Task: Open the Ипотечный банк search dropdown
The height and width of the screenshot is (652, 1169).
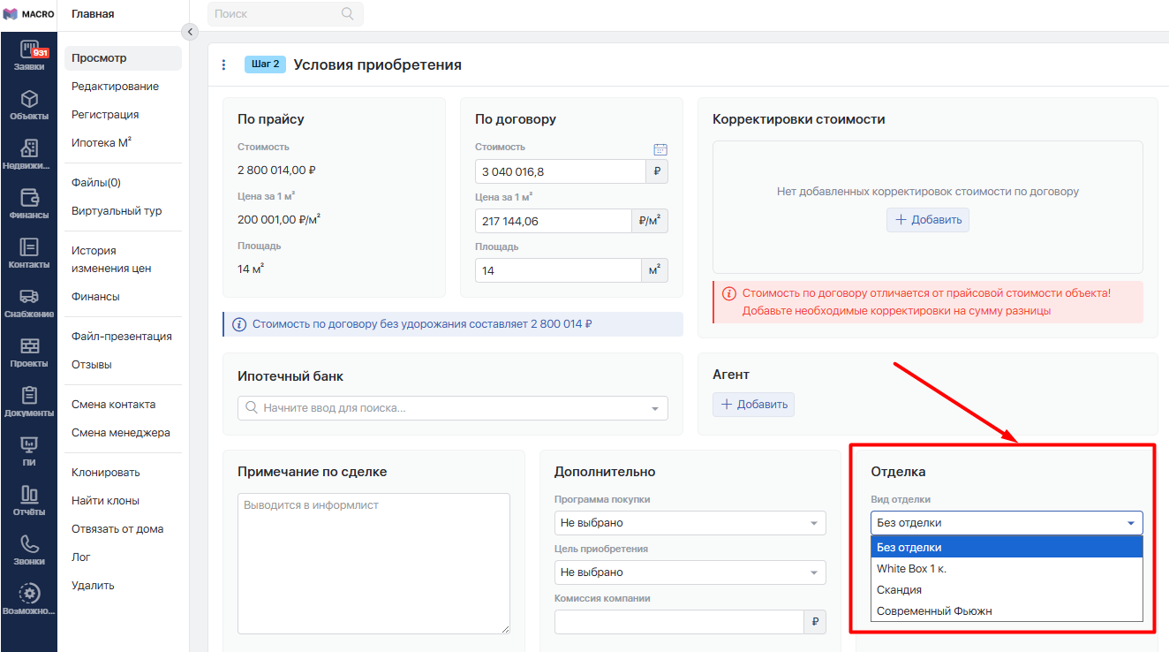Action: click(452, 408)
